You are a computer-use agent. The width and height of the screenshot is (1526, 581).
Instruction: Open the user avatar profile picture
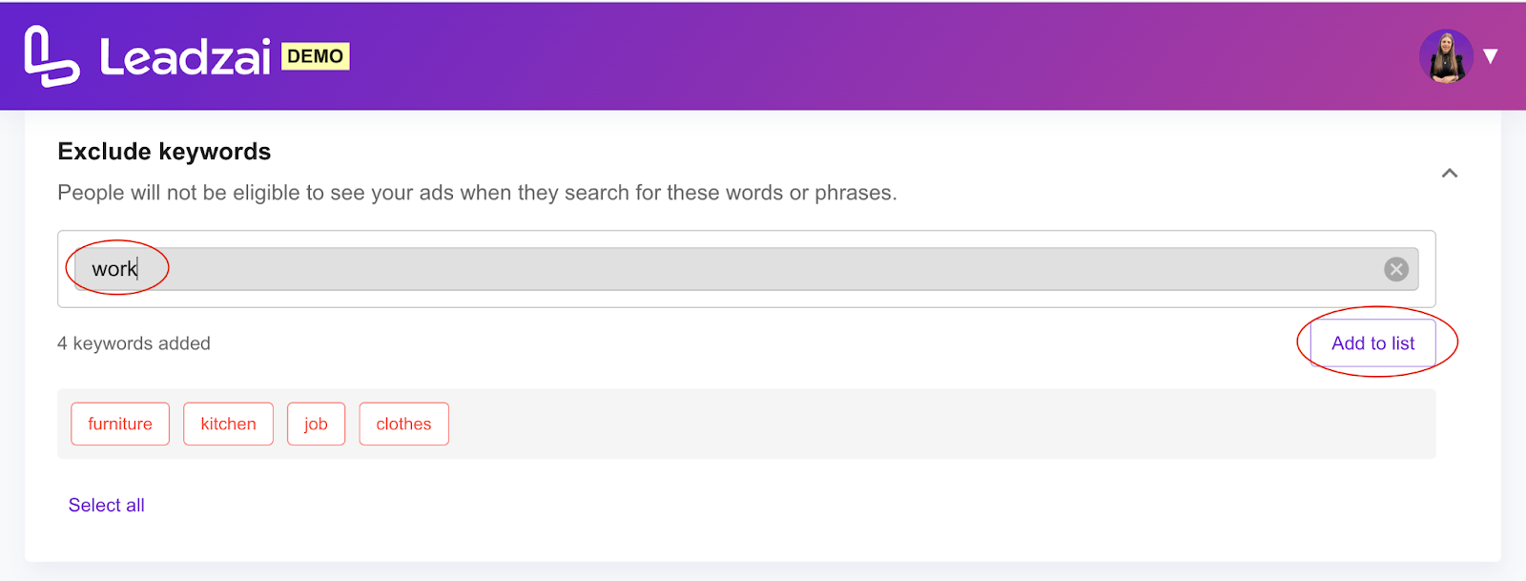tap(1446, 56)
